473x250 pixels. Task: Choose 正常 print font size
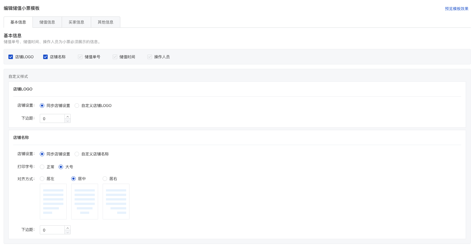point(42,167)
